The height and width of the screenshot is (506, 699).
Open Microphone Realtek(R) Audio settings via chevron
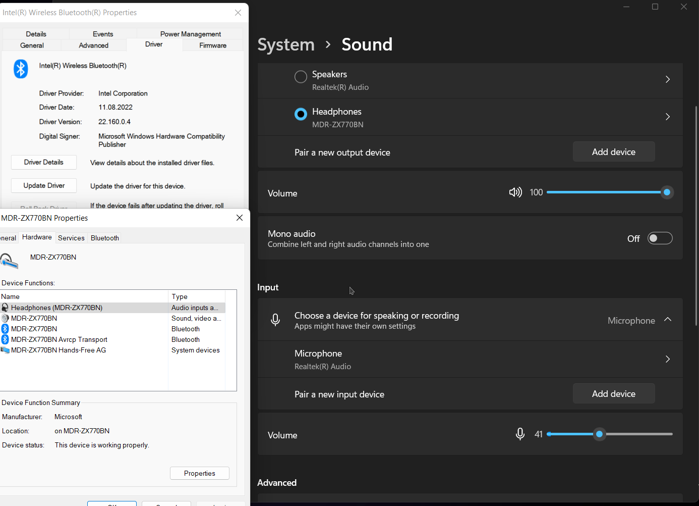coord(667,359)
